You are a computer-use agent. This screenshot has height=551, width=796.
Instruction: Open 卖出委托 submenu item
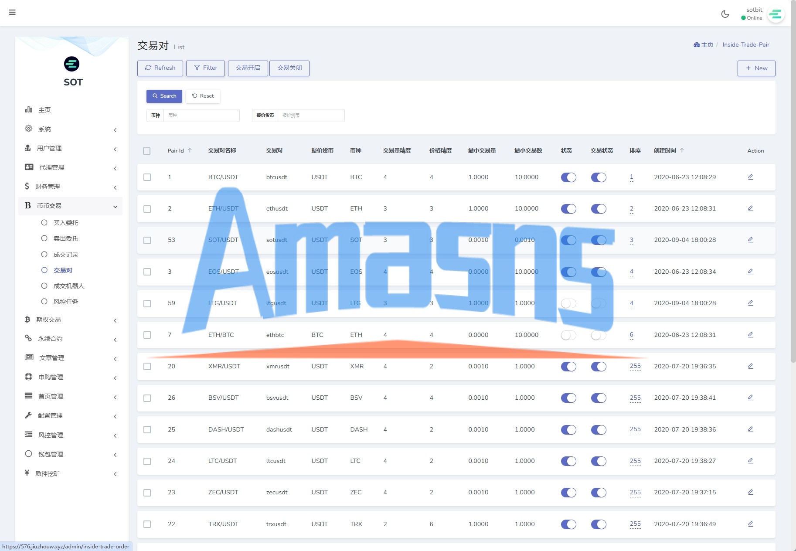(x=65, y=238)
